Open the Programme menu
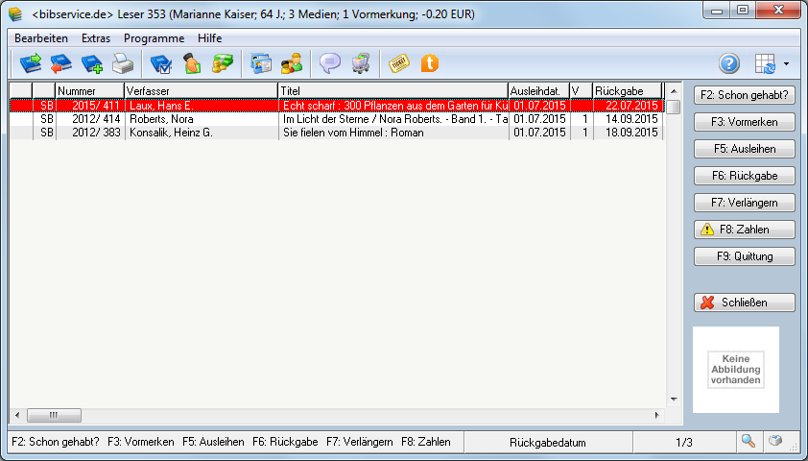Image resolution: width=808 pixels, height=461 pixels. (x=154, y=38)
